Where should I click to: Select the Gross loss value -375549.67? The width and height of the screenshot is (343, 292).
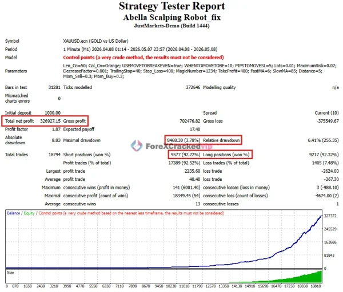click(328, 121)
